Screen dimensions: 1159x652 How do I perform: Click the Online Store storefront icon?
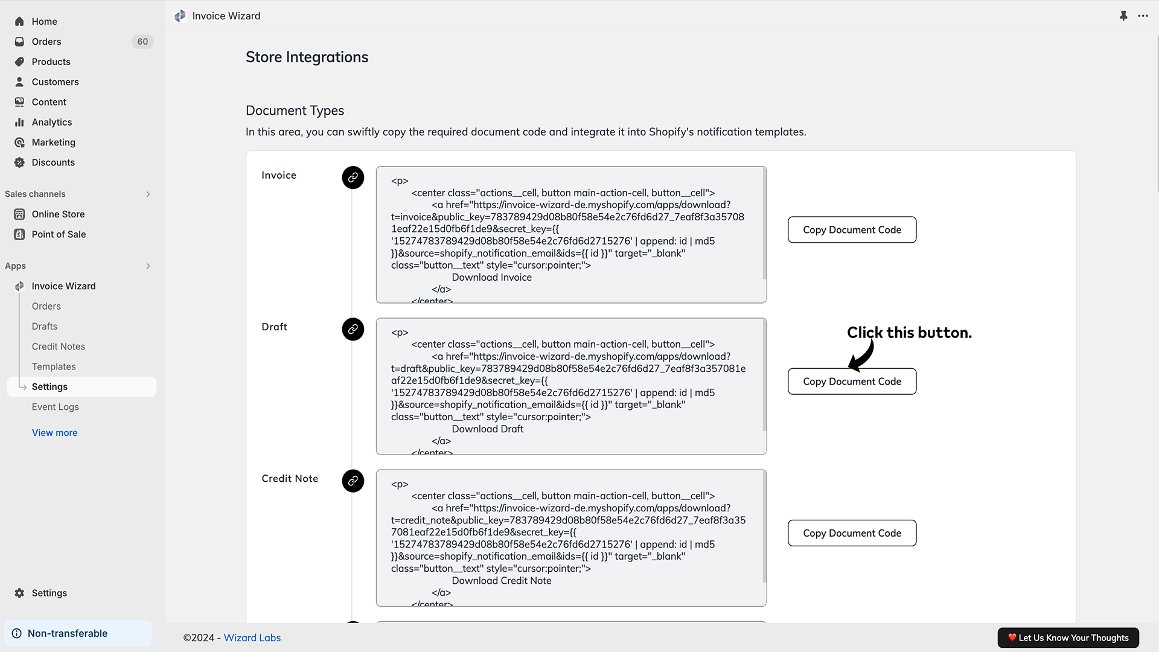pyautogui.click(x=19, y=214)
